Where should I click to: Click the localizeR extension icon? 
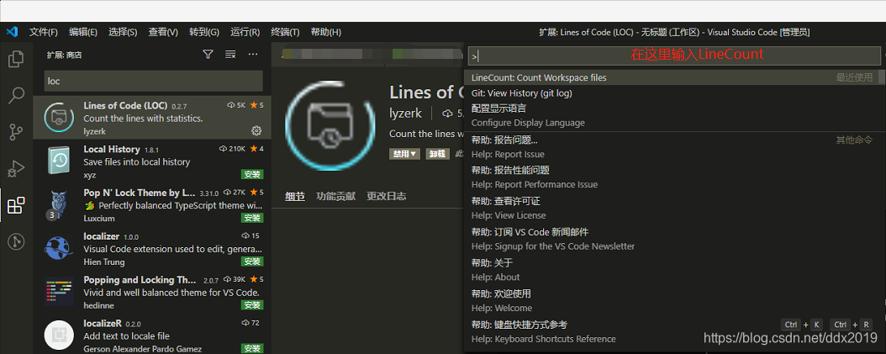[59, 335]
